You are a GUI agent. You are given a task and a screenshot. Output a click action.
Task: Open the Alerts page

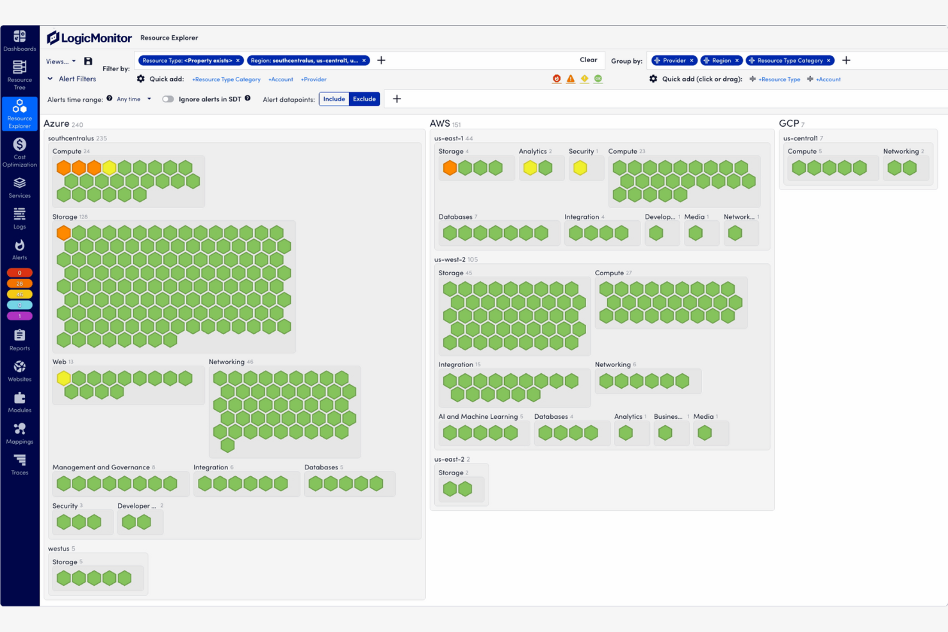(x=19, y=250)
